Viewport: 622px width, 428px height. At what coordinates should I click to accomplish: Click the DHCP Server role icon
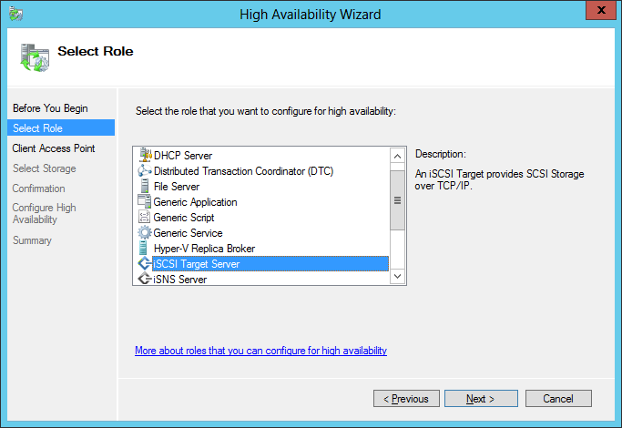144,156
